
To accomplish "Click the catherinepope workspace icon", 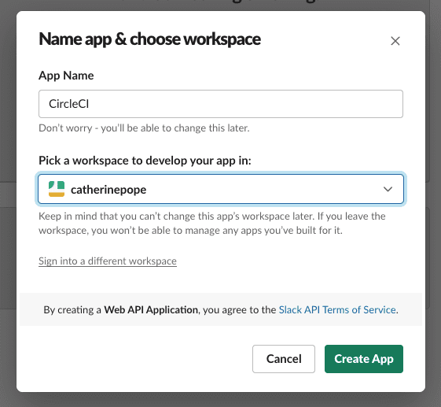I will click(57, 189).
